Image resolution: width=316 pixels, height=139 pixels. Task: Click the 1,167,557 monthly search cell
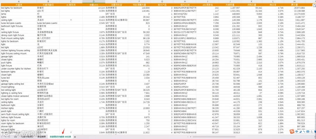tap(230, 8)
